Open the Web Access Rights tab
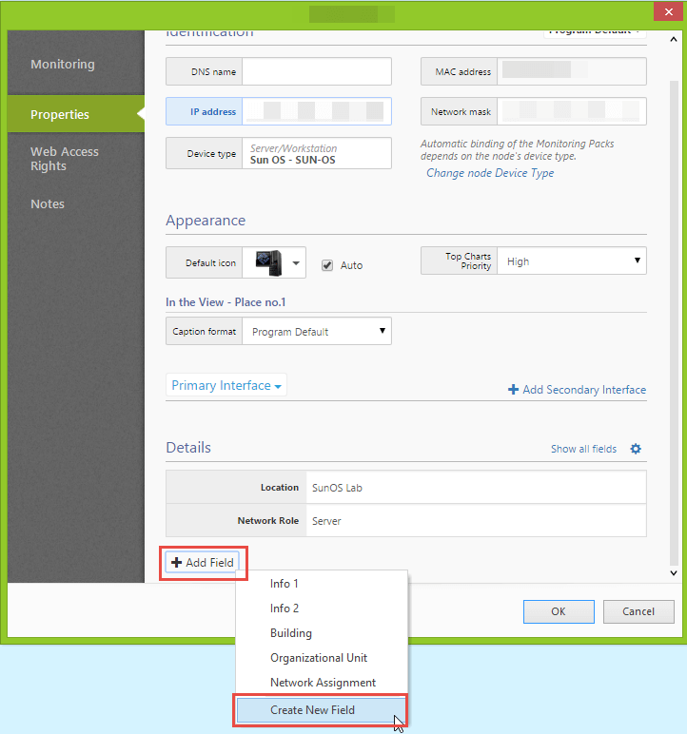 (x=64, y=159)
